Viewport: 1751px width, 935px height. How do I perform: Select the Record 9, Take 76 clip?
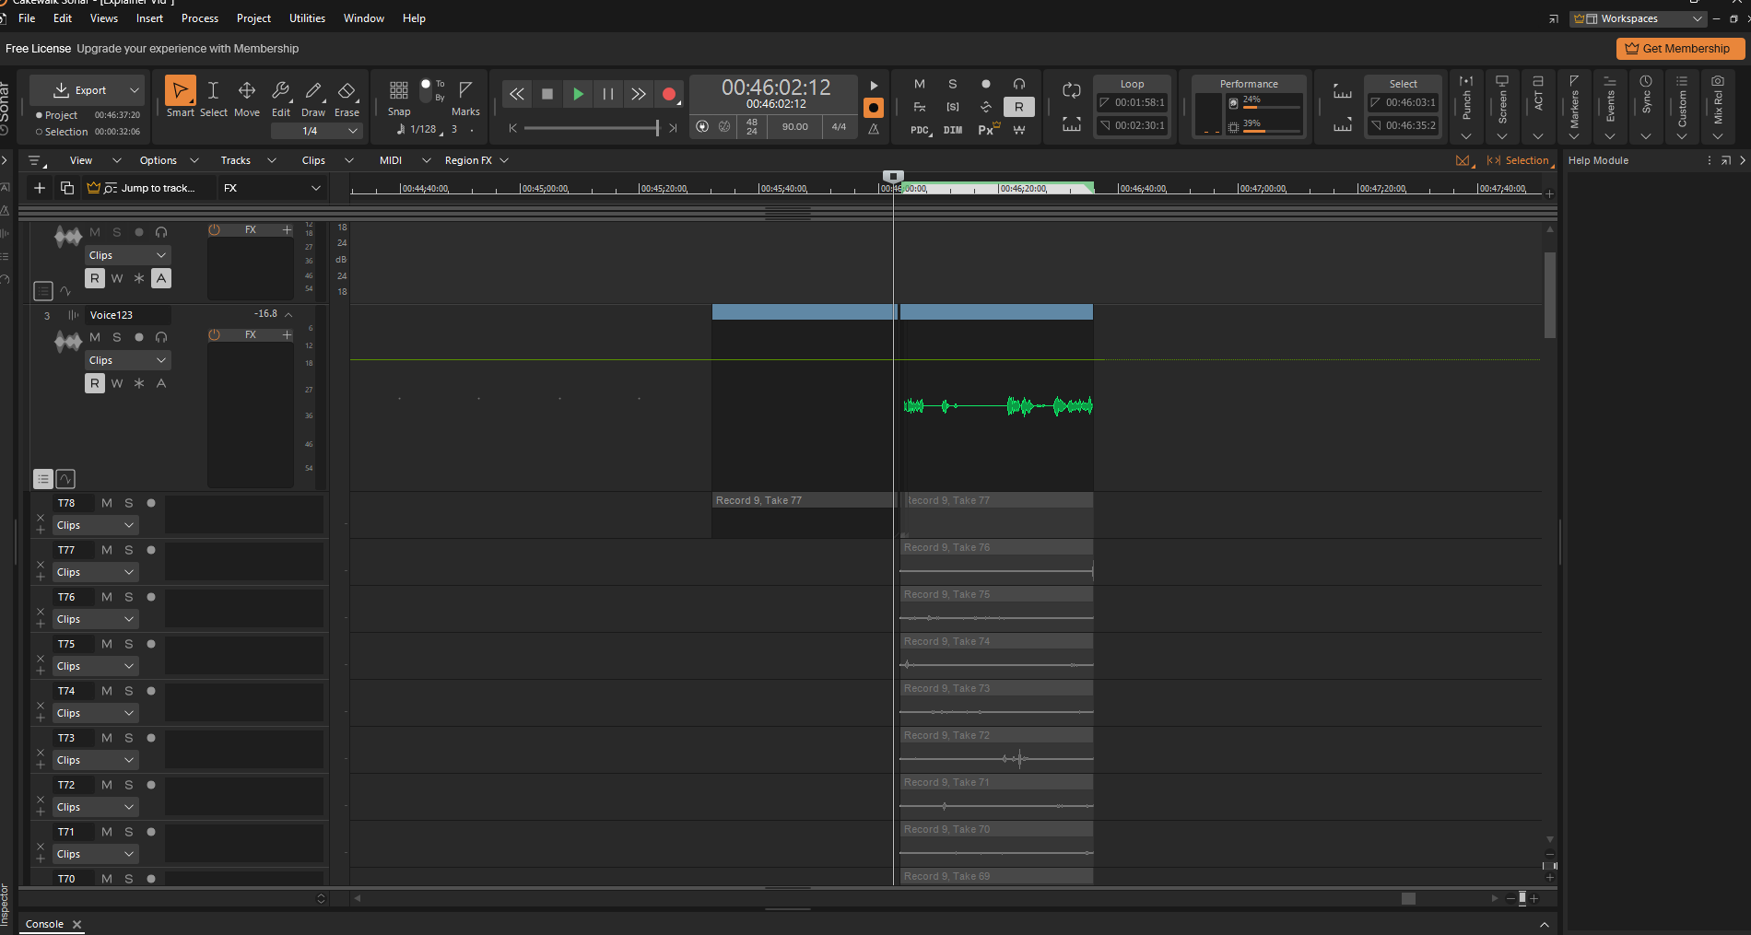tap(995, 548)
